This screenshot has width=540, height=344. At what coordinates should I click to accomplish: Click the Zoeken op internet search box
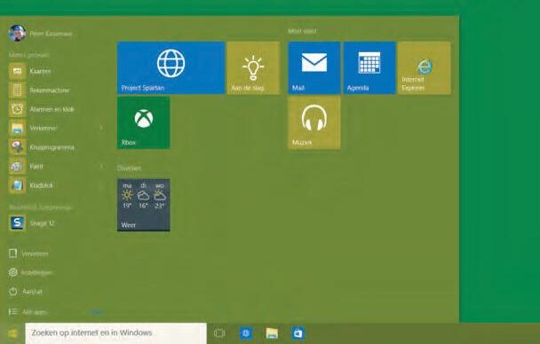click(x=116, y=332)
